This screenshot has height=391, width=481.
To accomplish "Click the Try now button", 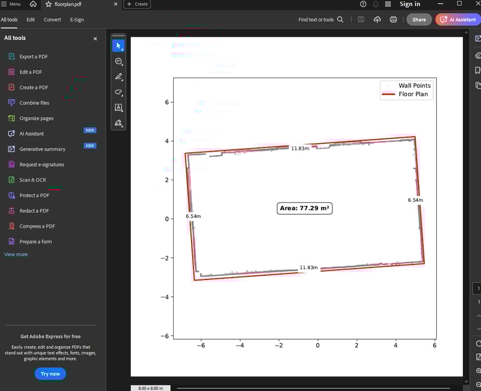I will [50, 374].
